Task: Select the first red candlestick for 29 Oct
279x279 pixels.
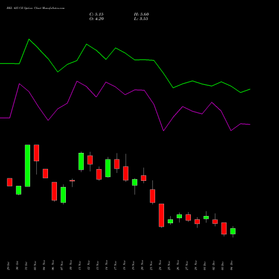Action: tap(9, 182)
